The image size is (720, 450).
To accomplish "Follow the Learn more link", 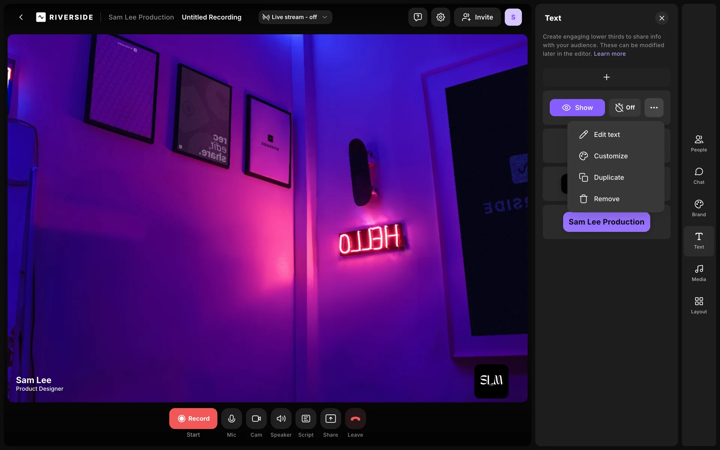I will point(609,54).
